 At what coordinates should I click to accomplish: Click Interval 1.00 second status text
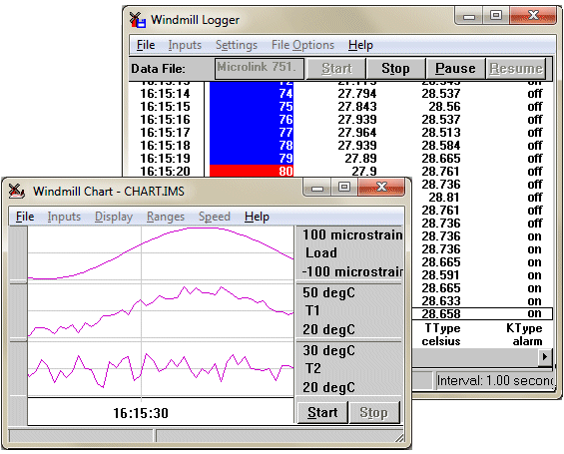coord(495,380)
